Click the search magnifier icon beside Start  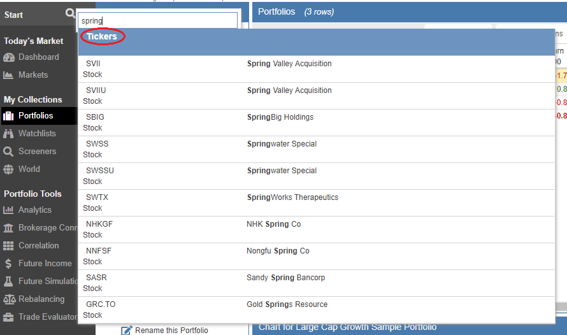pos(70,14)
